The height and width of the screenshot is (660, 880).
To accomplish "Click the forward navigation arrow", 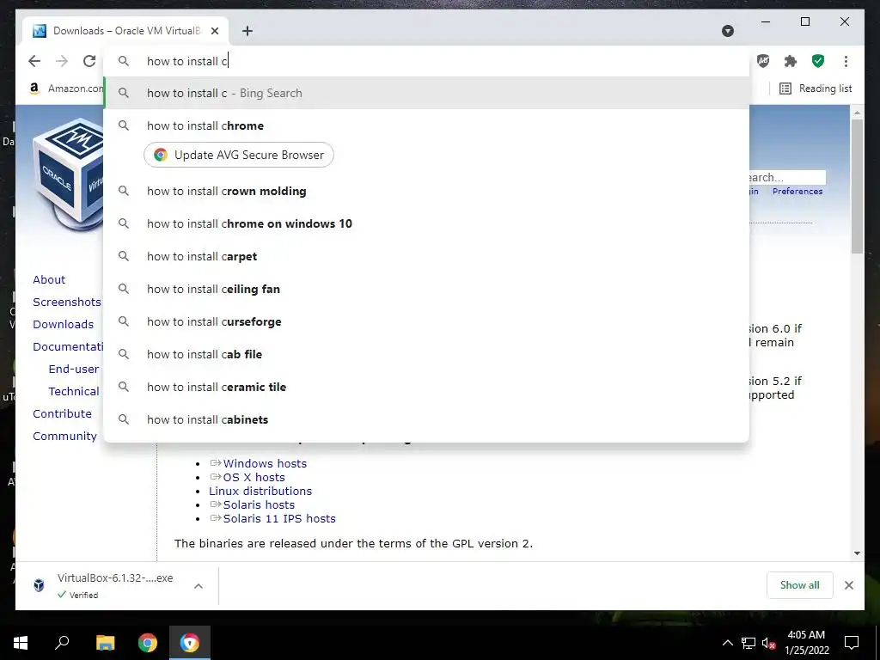I will (x=62, y=61).
